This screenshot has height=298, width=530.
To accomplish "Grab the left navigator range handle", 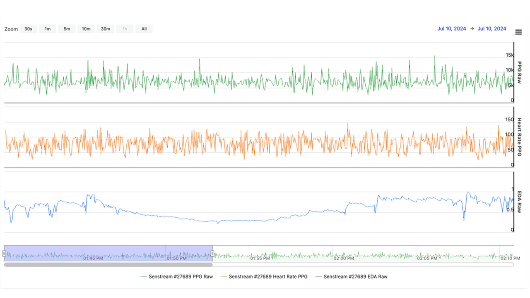I will 4,253.
